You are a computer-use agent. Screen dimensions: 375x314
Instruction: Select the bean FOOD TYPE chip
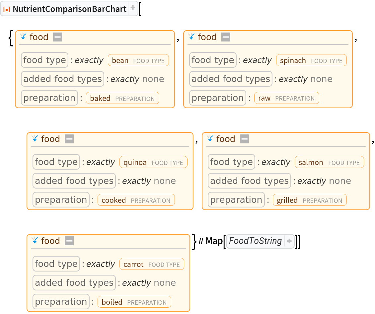tap(138, 60)
